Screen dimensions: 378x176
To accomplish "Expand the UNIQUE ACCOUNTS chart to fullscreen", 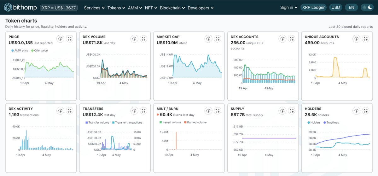I will [x=365, y=38].
